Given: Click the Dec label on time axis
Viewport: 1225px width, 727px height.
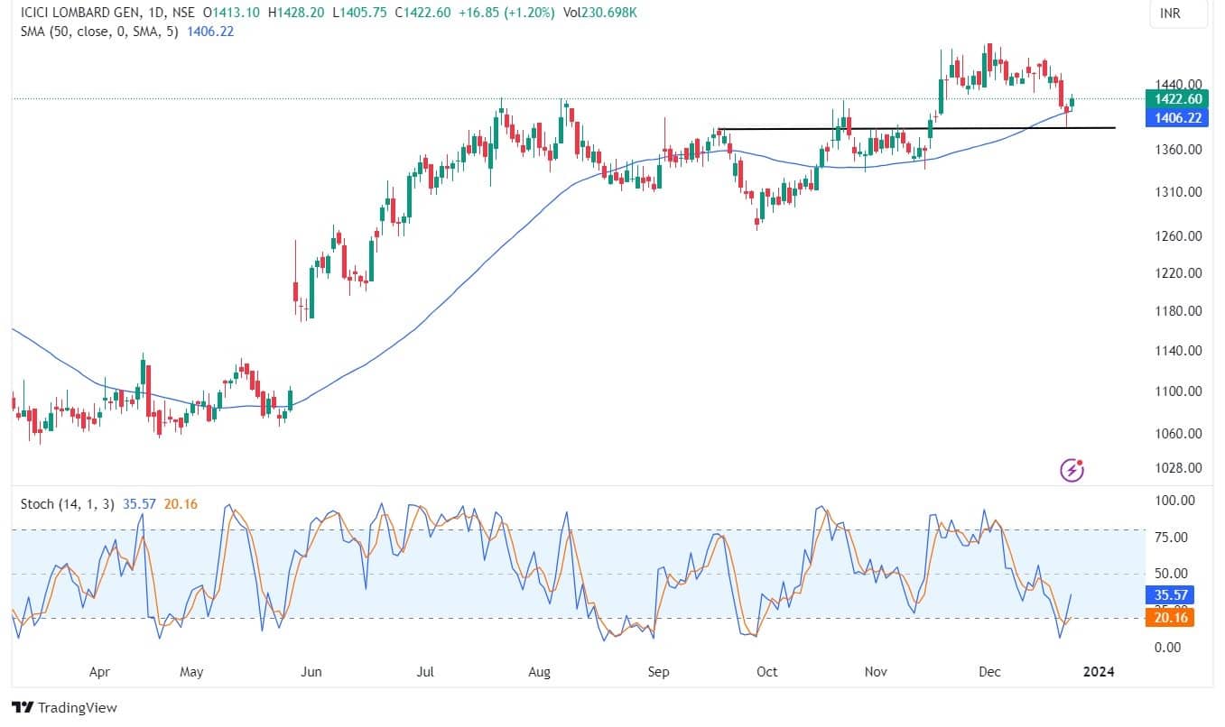Looking at the screenshot, I should (989, 672).
